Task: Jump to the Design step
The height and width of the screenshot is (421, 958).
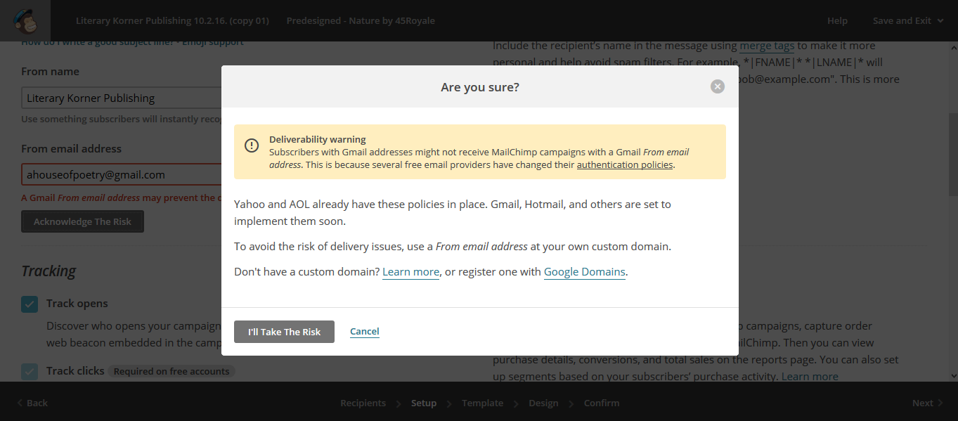Action: pyautogui.click(x=543, y=403)
